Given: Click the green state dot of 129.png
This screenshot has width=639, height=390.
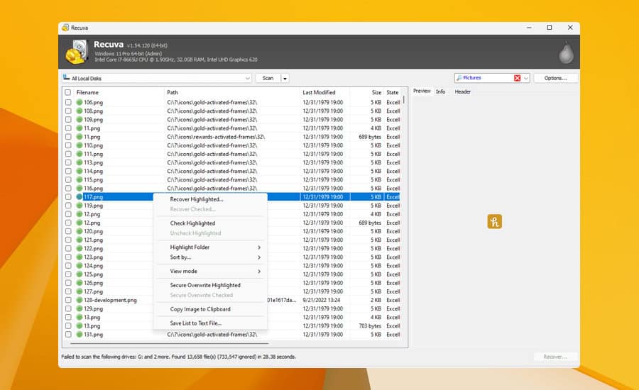Looking at the screenshot, I should [80, 308].
